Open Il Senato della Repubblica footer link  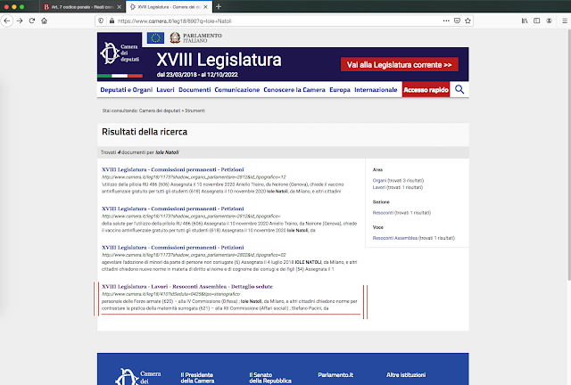[x=270, y=378]
